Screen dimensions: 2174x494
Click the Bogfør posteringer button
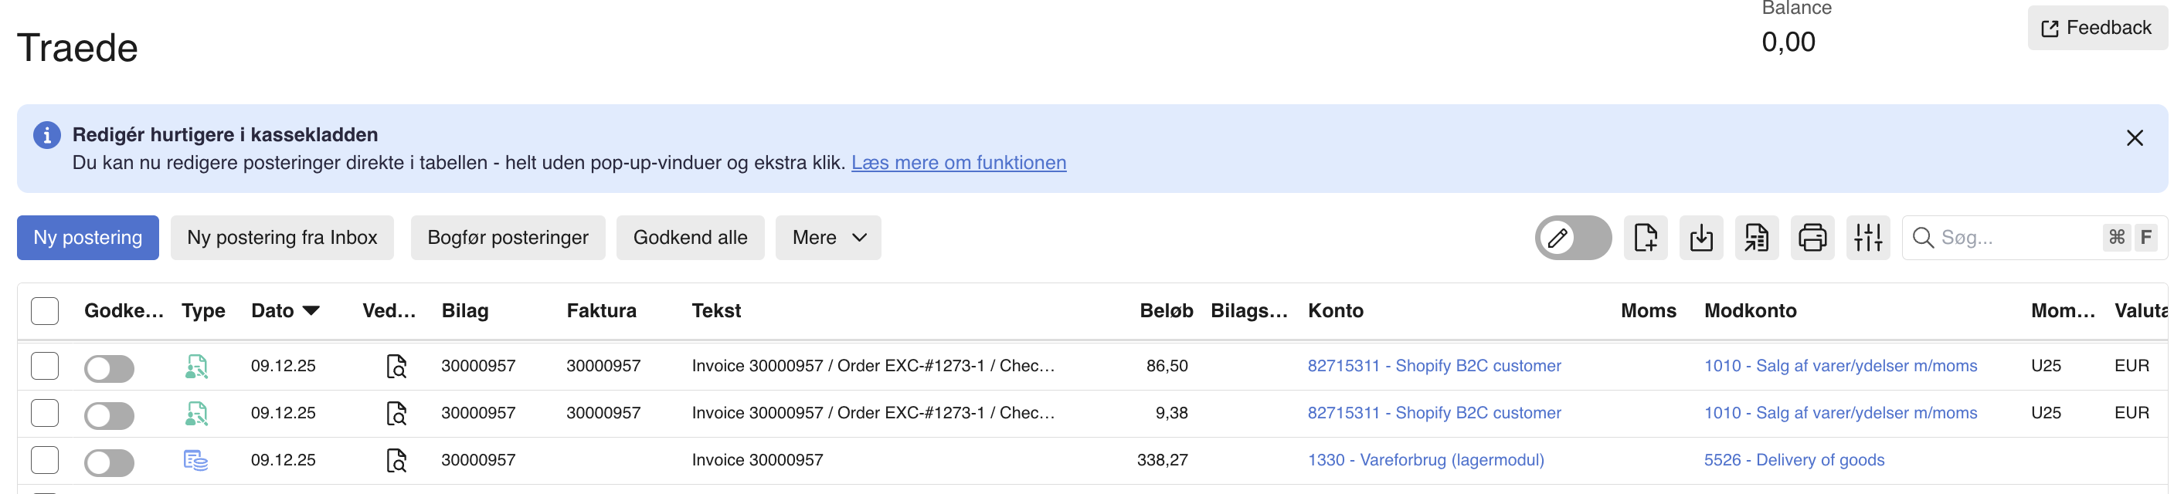coord(508,238)
